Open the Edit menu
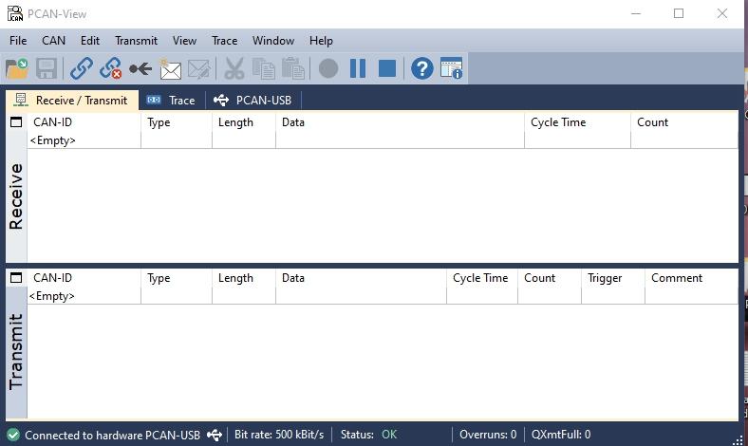Image resolution: width=748 pixels, height=446 pixels. click(89, 41)
